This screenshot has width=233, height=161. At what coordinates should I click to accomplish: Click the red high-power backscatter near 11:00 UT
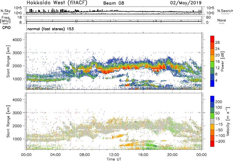[x=106, y=72]
